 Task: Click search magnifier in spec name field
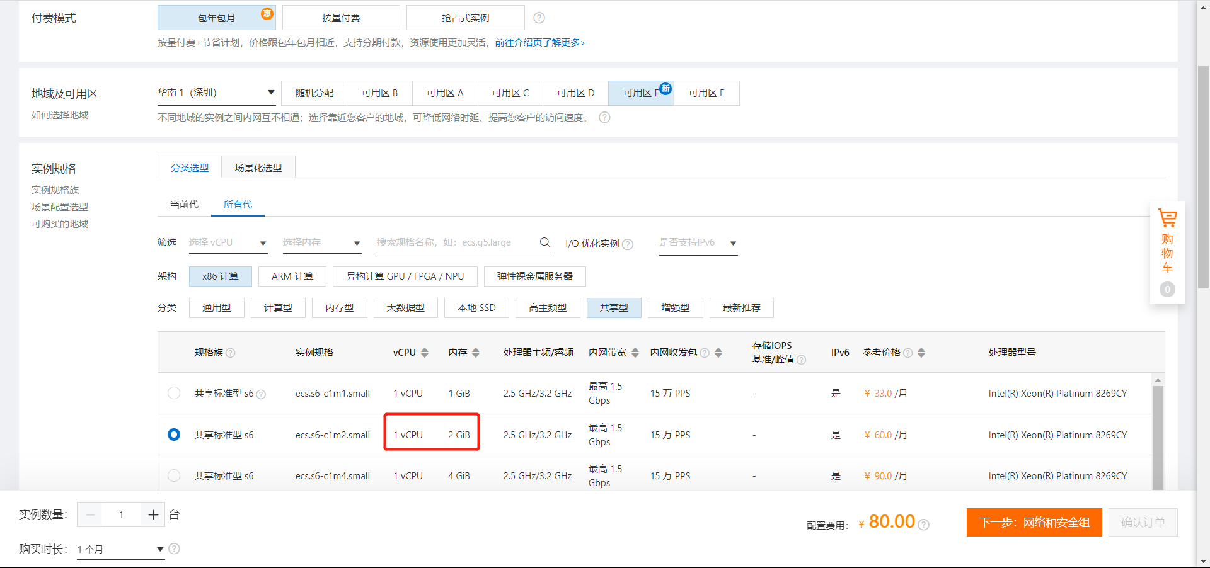(x=544, y=242)
